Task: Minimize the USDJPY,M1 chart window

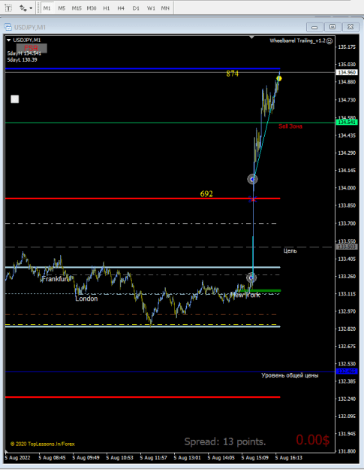Action: click(314, 27)
